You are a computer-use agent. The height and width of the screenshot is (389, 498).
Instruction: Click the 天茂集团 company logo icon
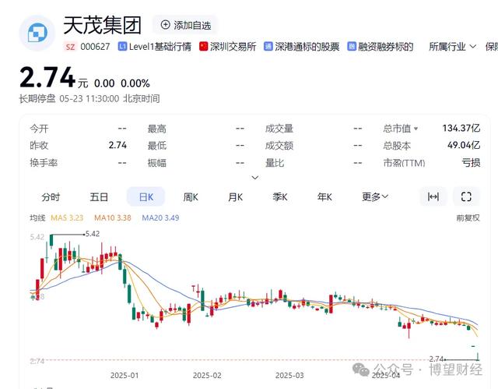pos(37,33)
